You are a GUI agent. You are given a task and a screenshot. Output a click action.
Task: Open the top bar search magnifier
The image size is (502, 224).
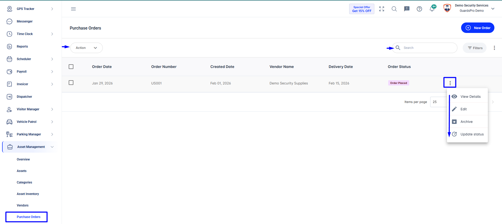click(x=394, y=9)
